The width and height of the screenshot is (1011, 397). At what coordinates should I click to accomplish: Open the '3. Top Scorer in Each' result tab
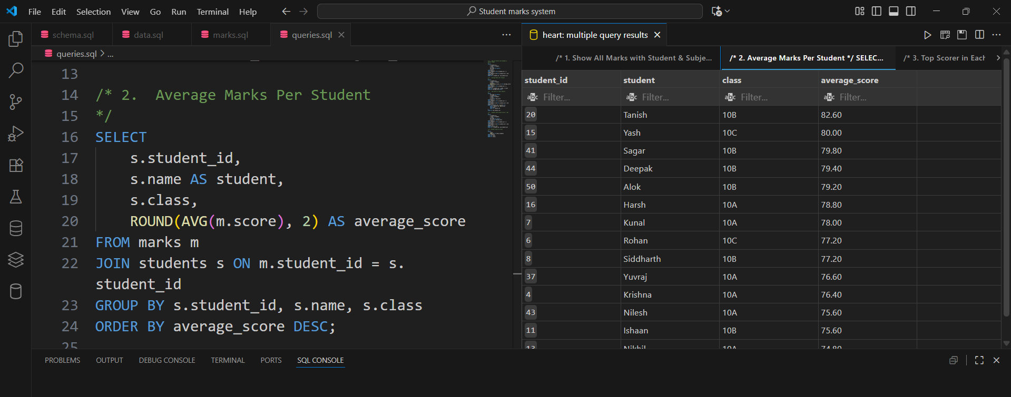[944, 58]
